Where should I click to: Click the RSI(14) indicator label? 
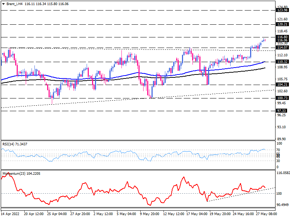pyautogui.click(x=14, y=144)
